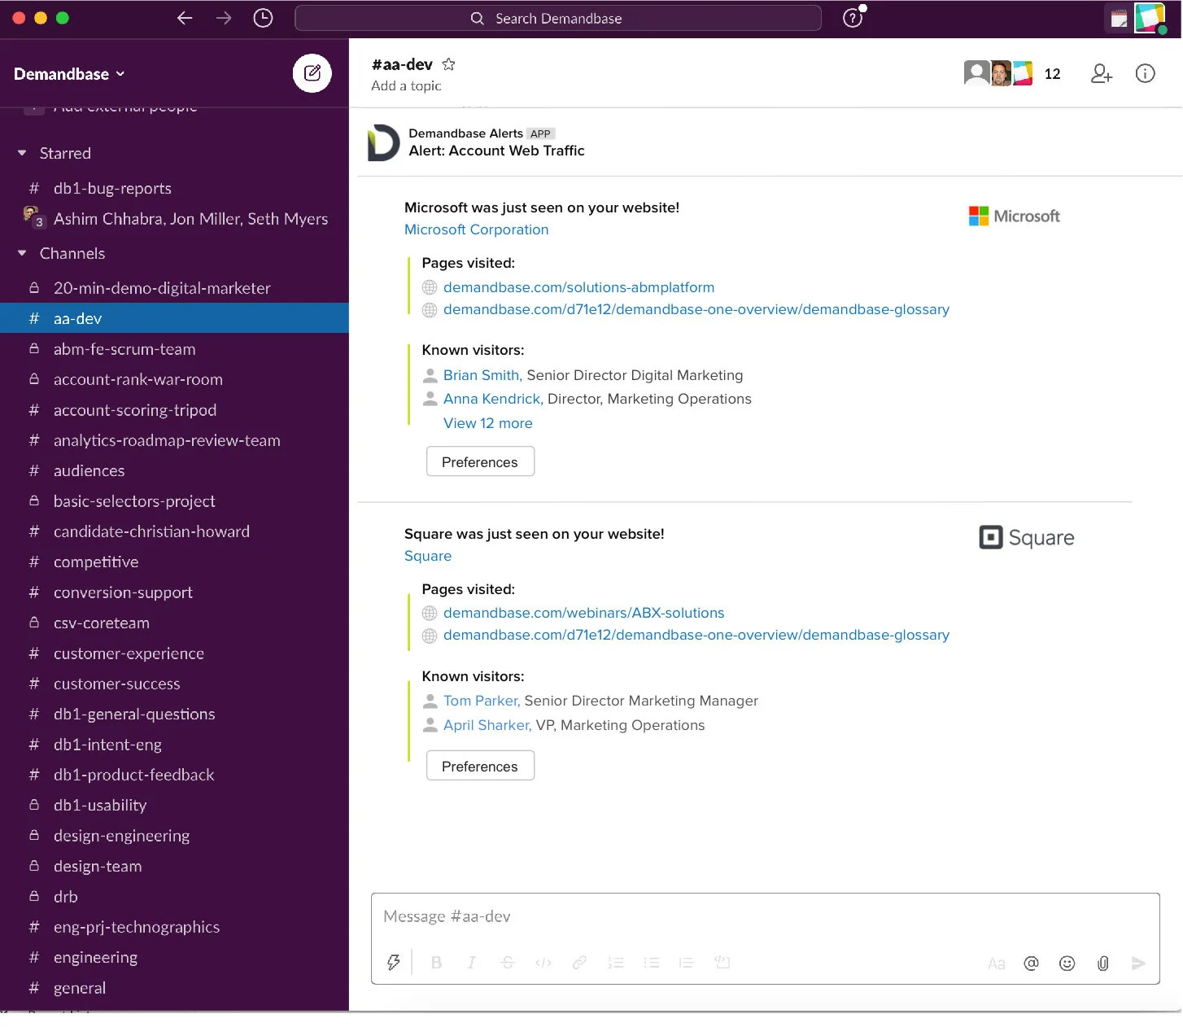Click the Demandbase Alerts app name
This screenshot has width=1183, height=1027.
point(465,133)
